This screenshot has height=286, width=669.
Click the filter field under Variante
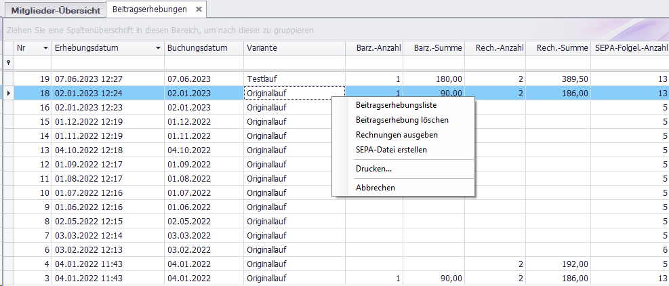click(x=293, y=62)
